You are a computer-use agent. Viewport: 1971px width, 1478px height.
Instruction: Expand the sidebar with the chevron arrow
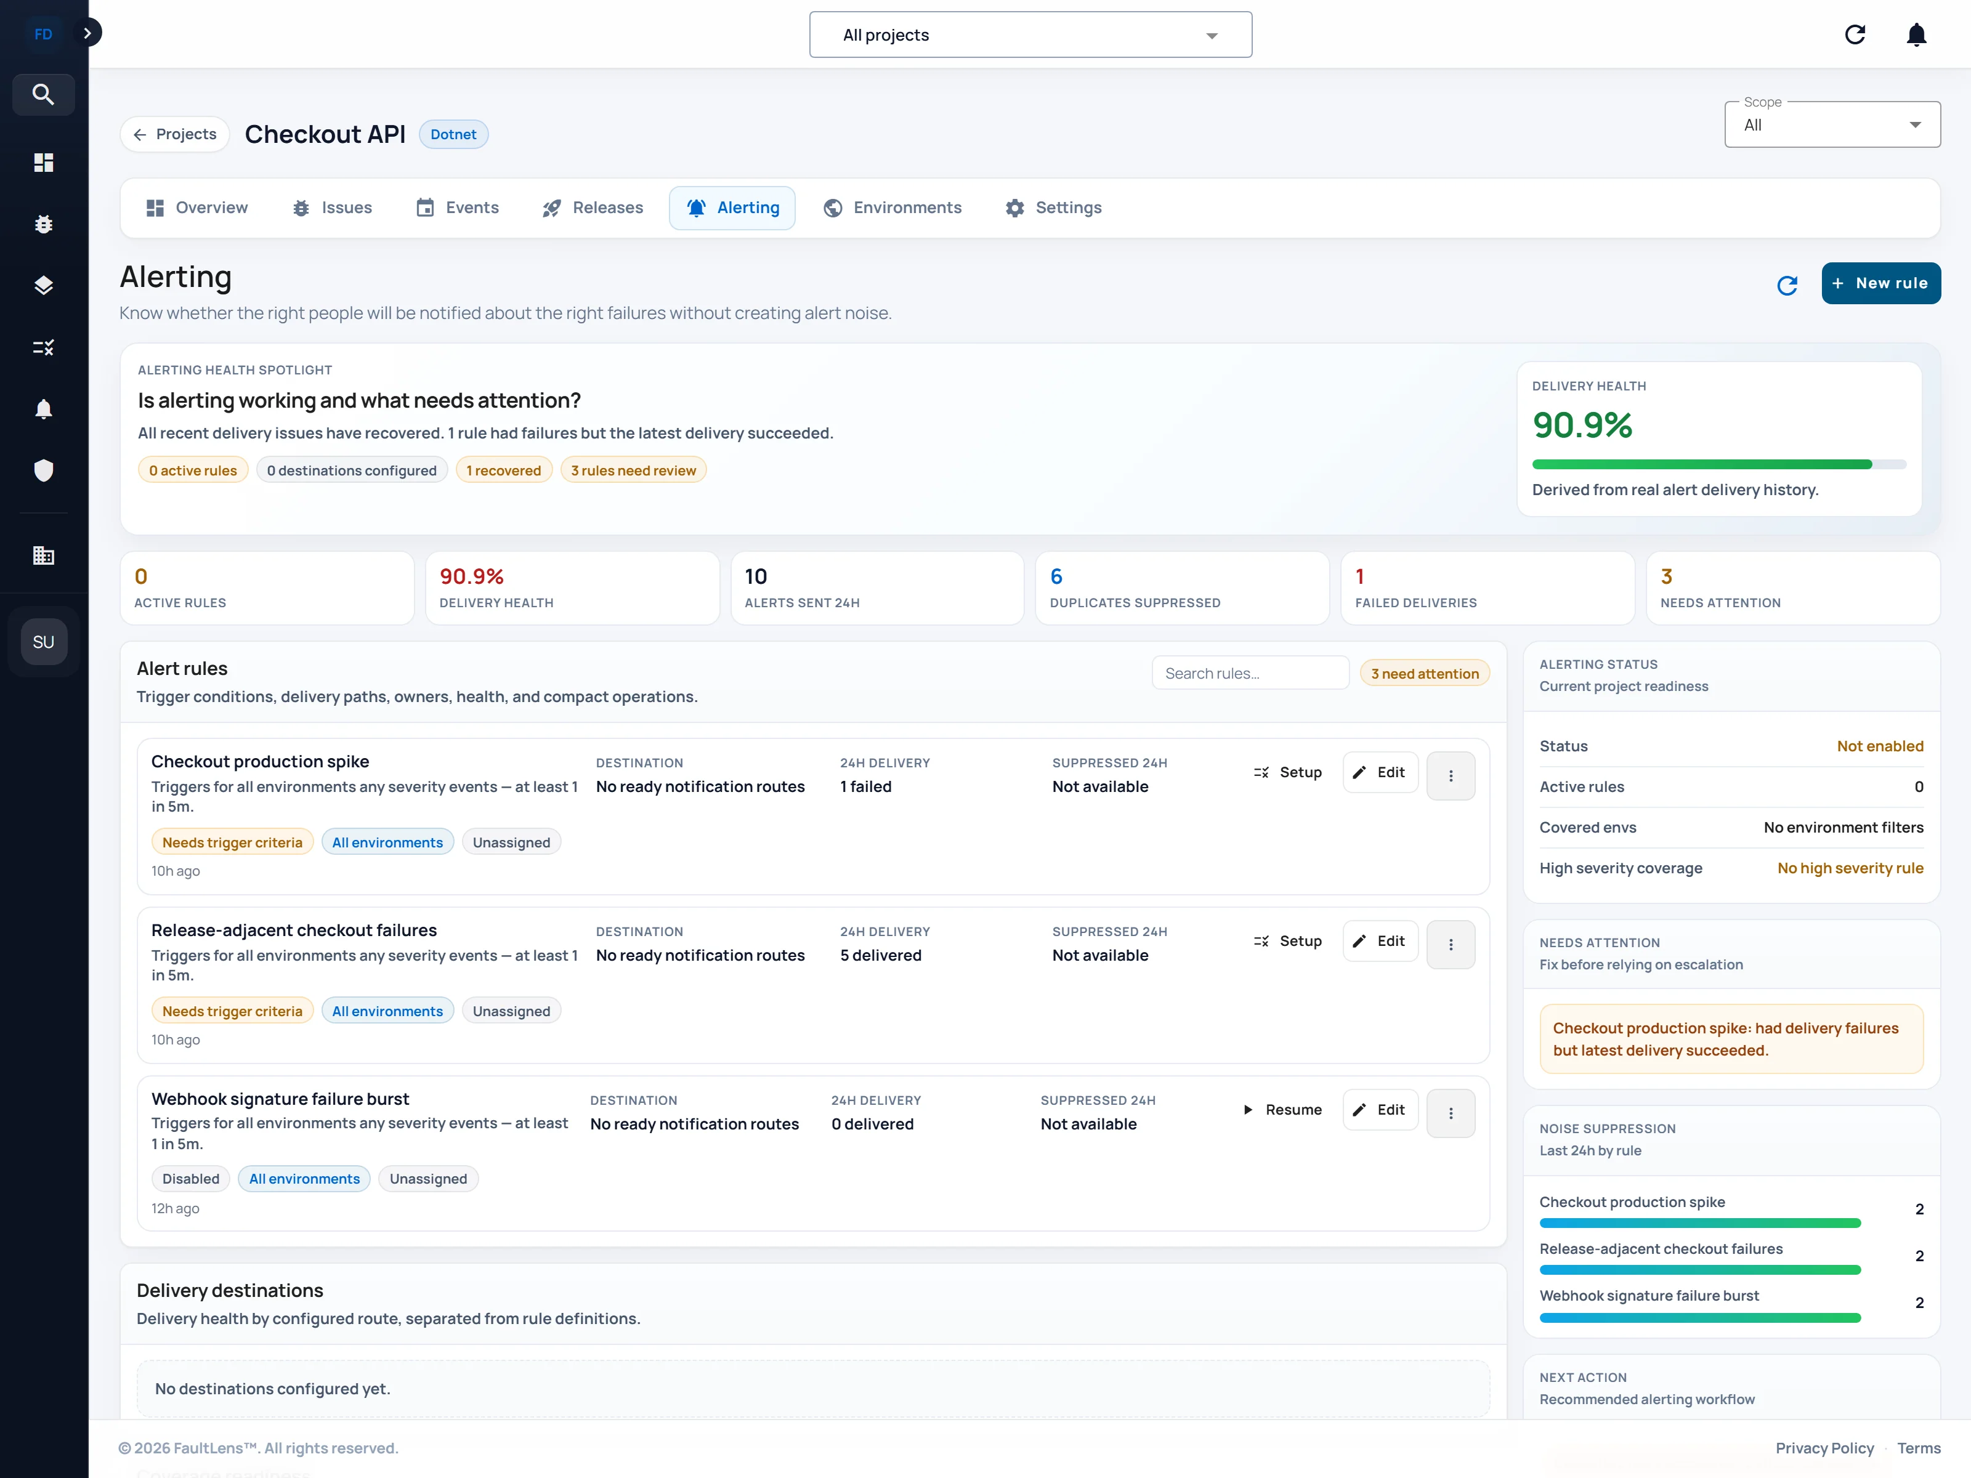pyautogui.click(x=86, y=33)
